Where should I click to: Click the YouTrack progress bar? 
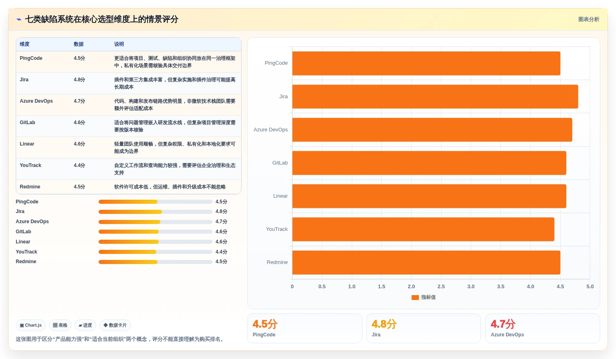pos(156,252)
